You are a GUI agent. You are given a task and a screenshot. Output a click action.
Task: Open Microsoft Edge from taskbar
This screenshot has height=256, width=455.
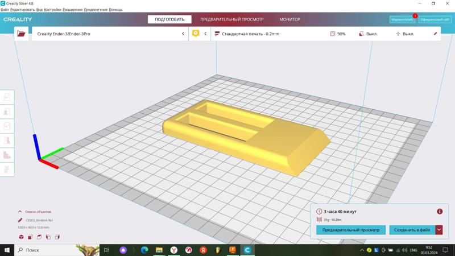tap(144, 250)
